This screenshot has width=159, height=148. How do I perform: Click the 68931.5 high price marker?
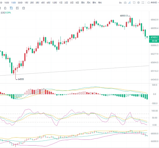coord(124,16)
